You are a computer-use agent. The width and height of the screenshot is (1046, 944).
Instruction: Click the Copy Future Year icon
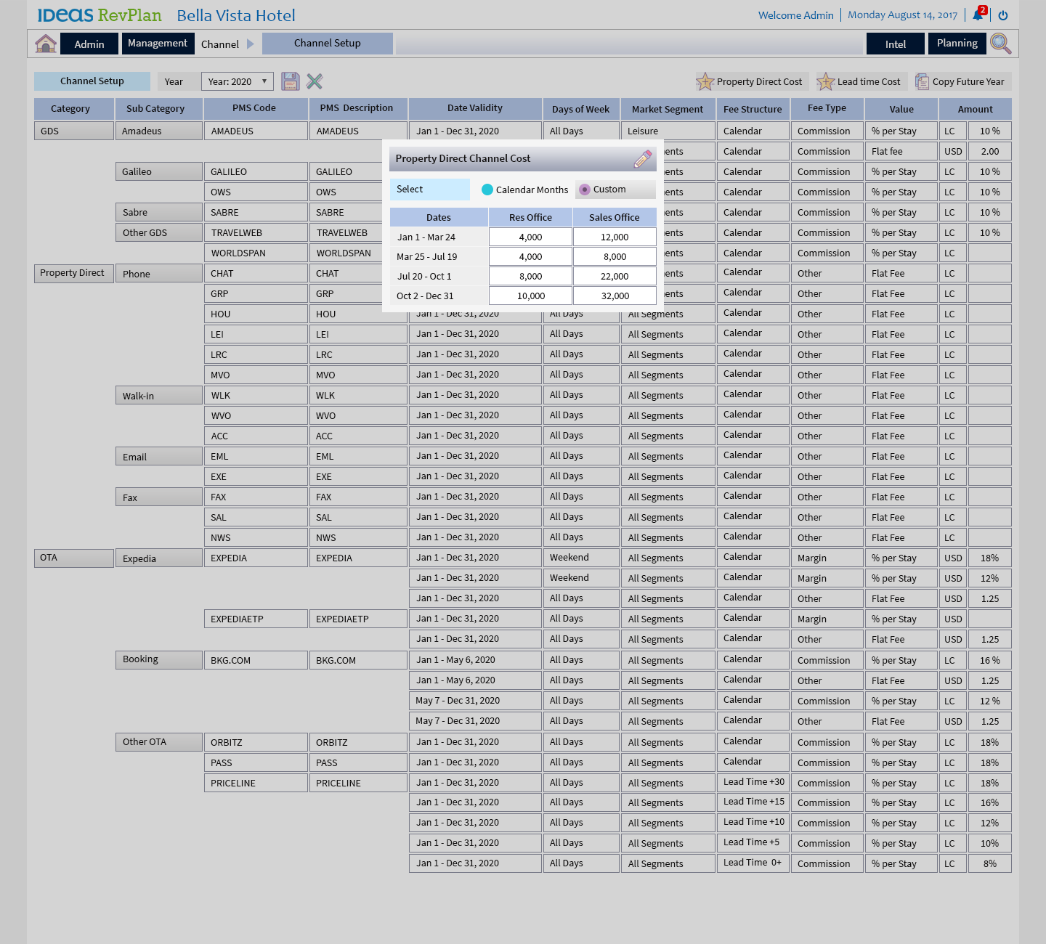pyautogui.click(x=922, y=81)
